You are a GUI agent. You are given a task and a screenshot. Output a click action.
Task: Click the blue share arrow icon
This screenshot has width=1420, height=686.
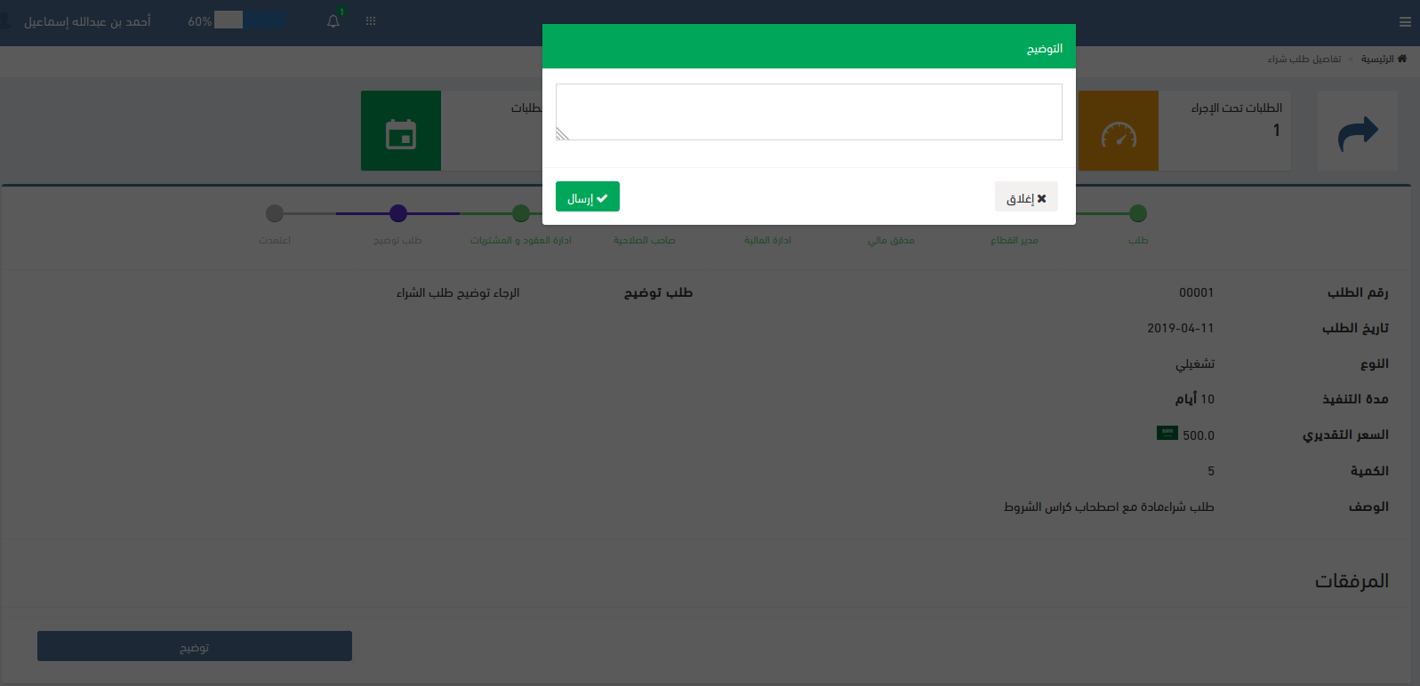1358,133
